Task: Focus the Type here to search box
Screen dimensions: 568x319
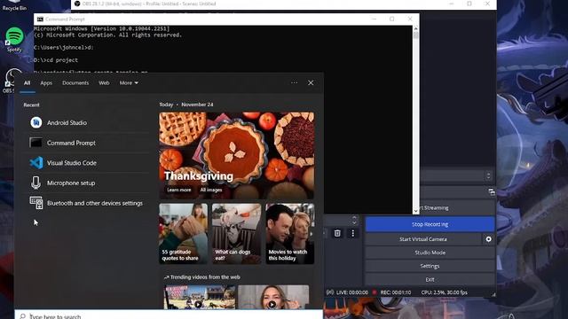Action: pos(169,315)
